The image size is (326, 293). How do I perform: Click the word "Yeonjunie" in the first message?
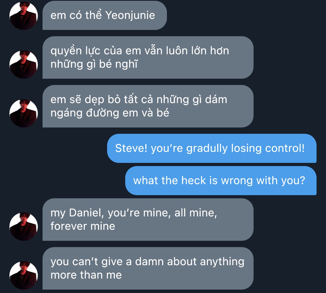pyautogui.click(x=130, y=15)
